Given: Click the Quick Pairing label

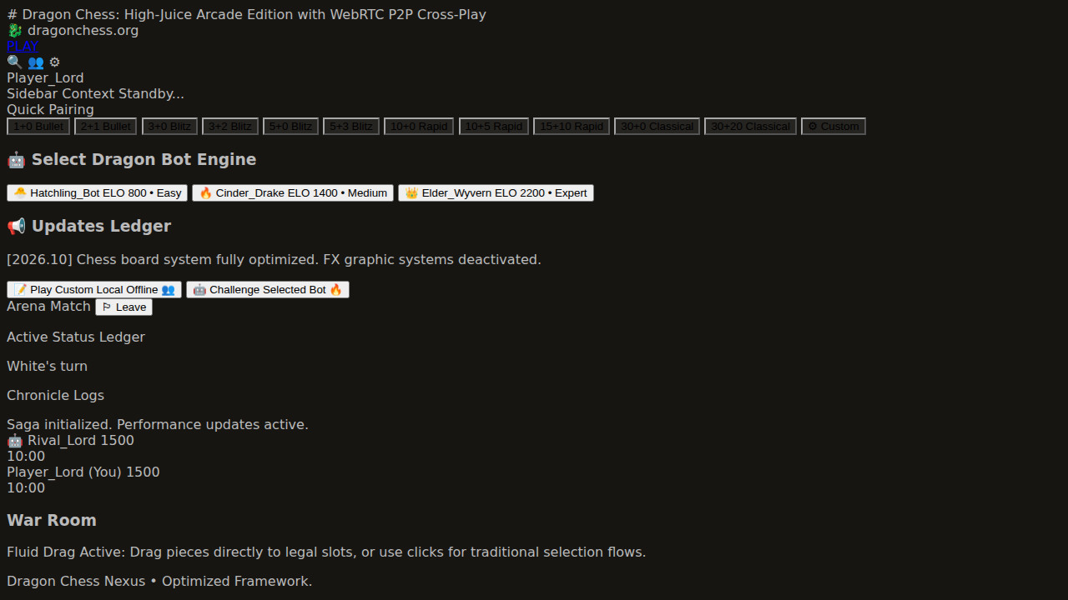Looking at the screenshot, I should 50,110.
